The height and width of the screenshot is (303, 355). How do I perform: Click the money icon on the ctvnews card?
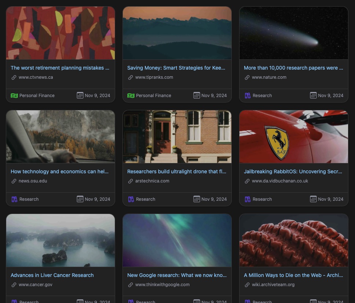click(14, 96)
